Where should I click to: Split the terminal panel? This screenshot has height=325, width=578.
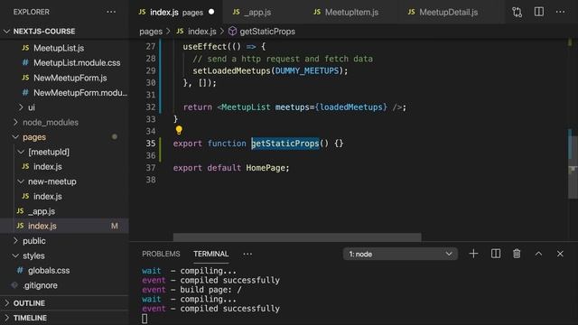[496, 254]
